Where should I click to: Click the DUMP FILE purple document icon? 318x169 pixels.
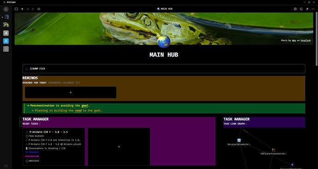[31, 69]
